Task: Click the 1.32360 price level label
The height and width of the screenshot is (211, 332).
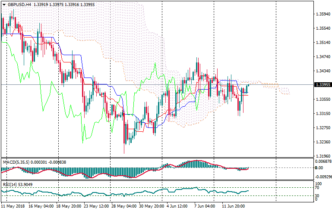Action: point(323,142)
